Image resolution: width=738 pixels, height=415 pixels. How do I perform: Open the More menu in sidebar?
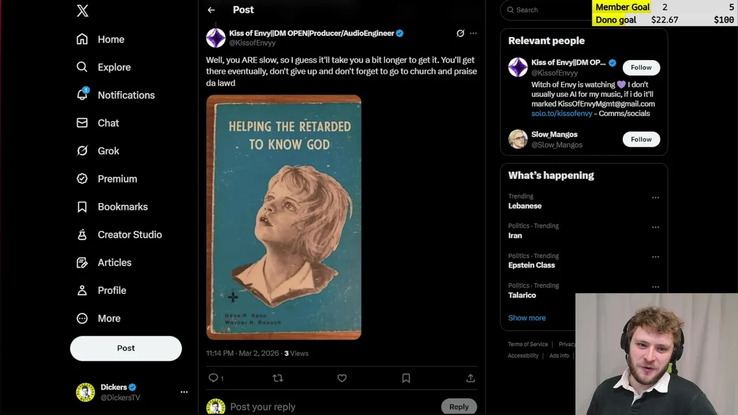[x=109, y=318]
